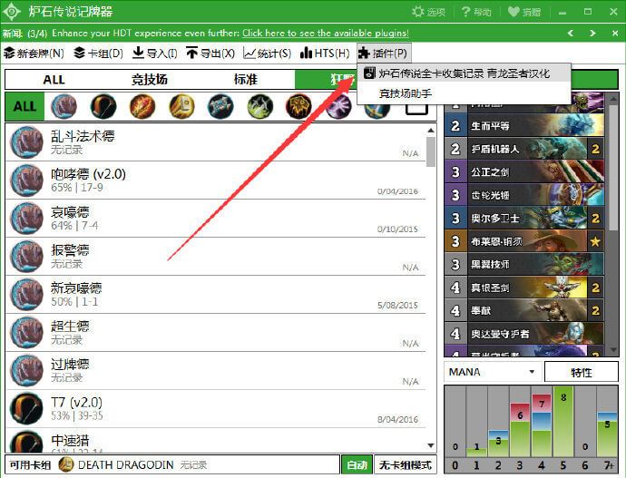The image size is (626, 478).
Task: Open the 统计(S) statistics menu
Action: point(267,54)
